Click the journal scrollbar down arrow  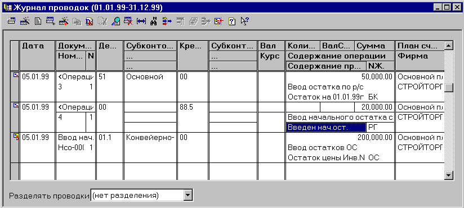(449, 175)
